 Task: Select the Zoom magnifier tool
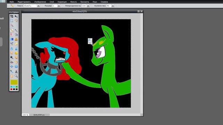point(16,76)
